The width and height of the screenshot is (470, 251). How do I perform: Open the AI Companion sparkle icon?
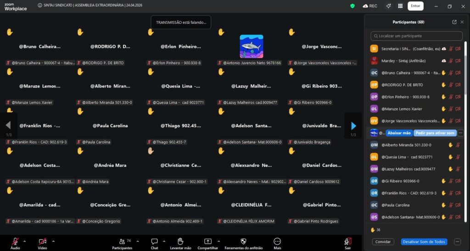(x=388, y=6)
